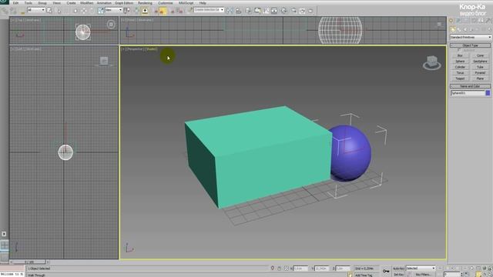Open the MAXScript menu

pyautogui.click(x=186, y=3)
